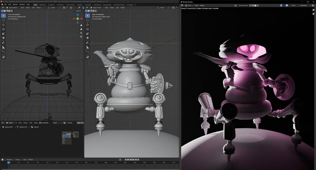Click the 165 material users count button
316x170 pixels.
[x=78, y=123]
